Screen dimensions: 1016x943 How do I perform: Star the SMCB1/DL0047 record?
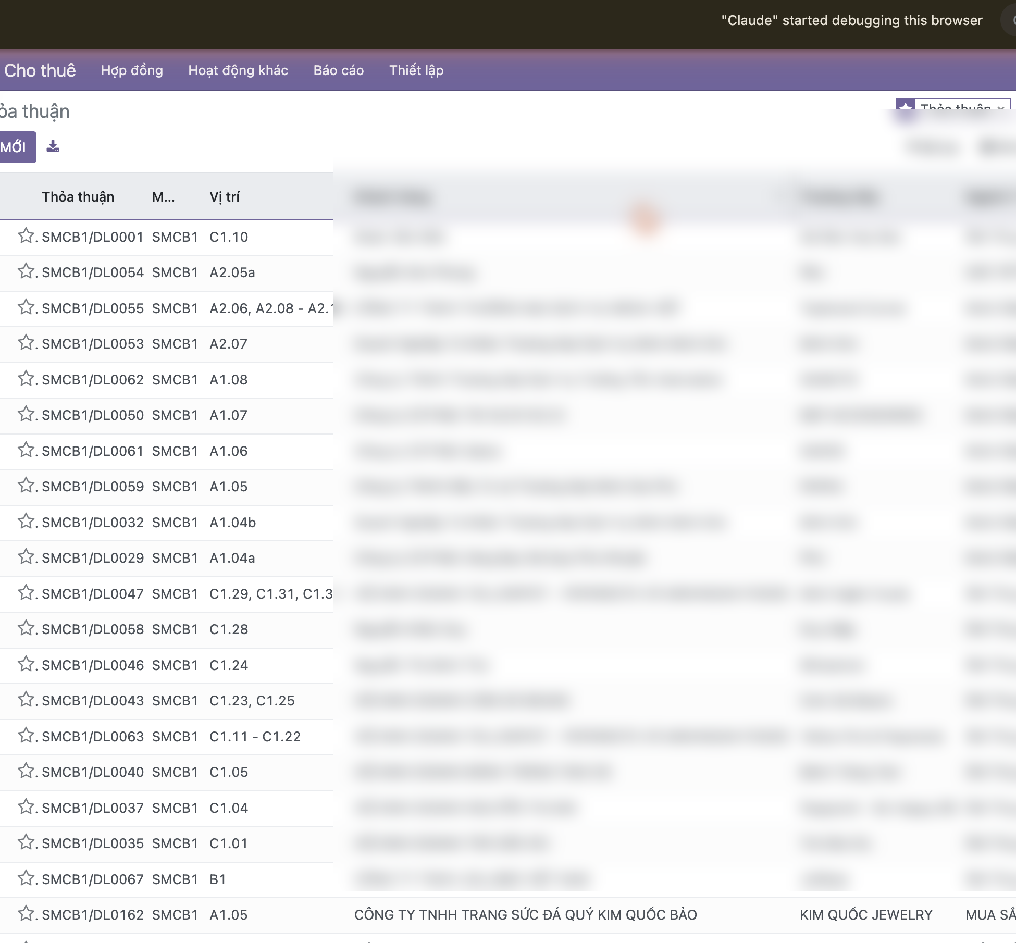pyautogui.click(x=26, y=593)
